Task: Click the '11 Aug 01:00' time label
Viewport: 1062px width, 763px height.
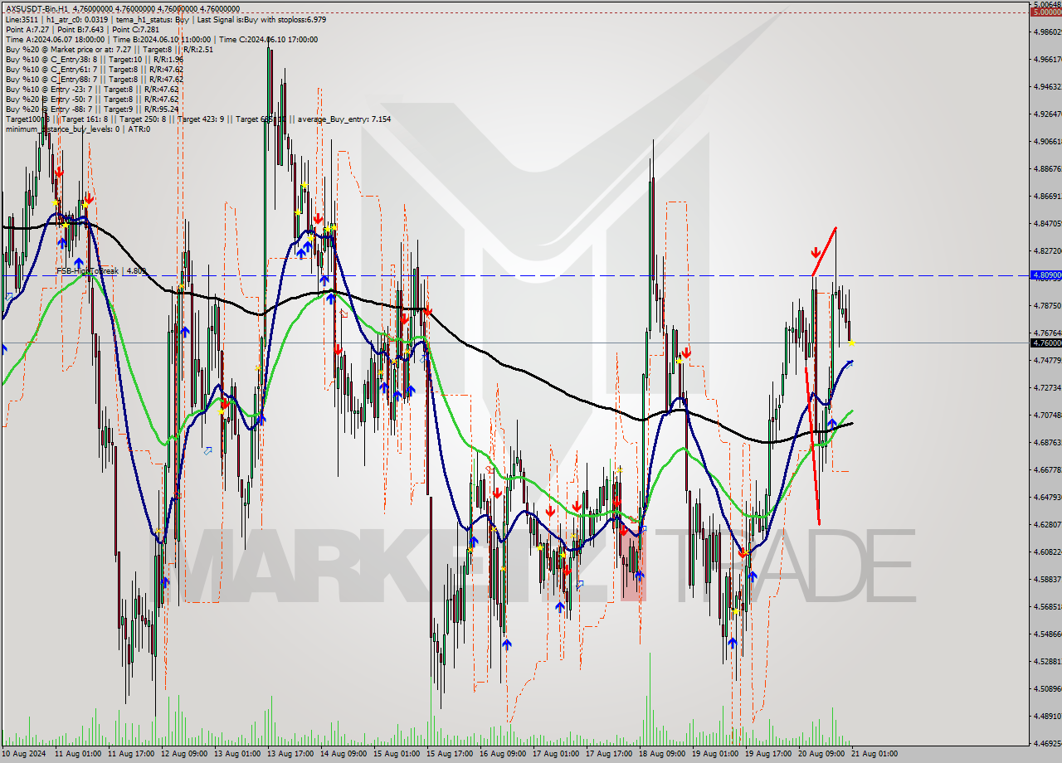Action: coord(78,754)
